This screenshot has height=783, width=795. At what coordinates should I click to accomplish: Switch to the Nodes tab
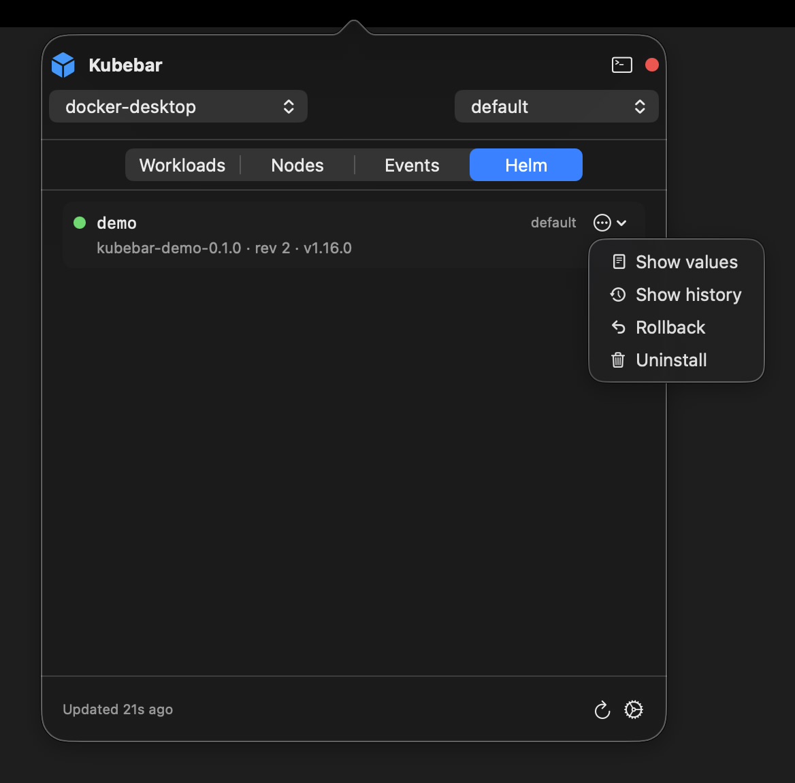(297, 165)
